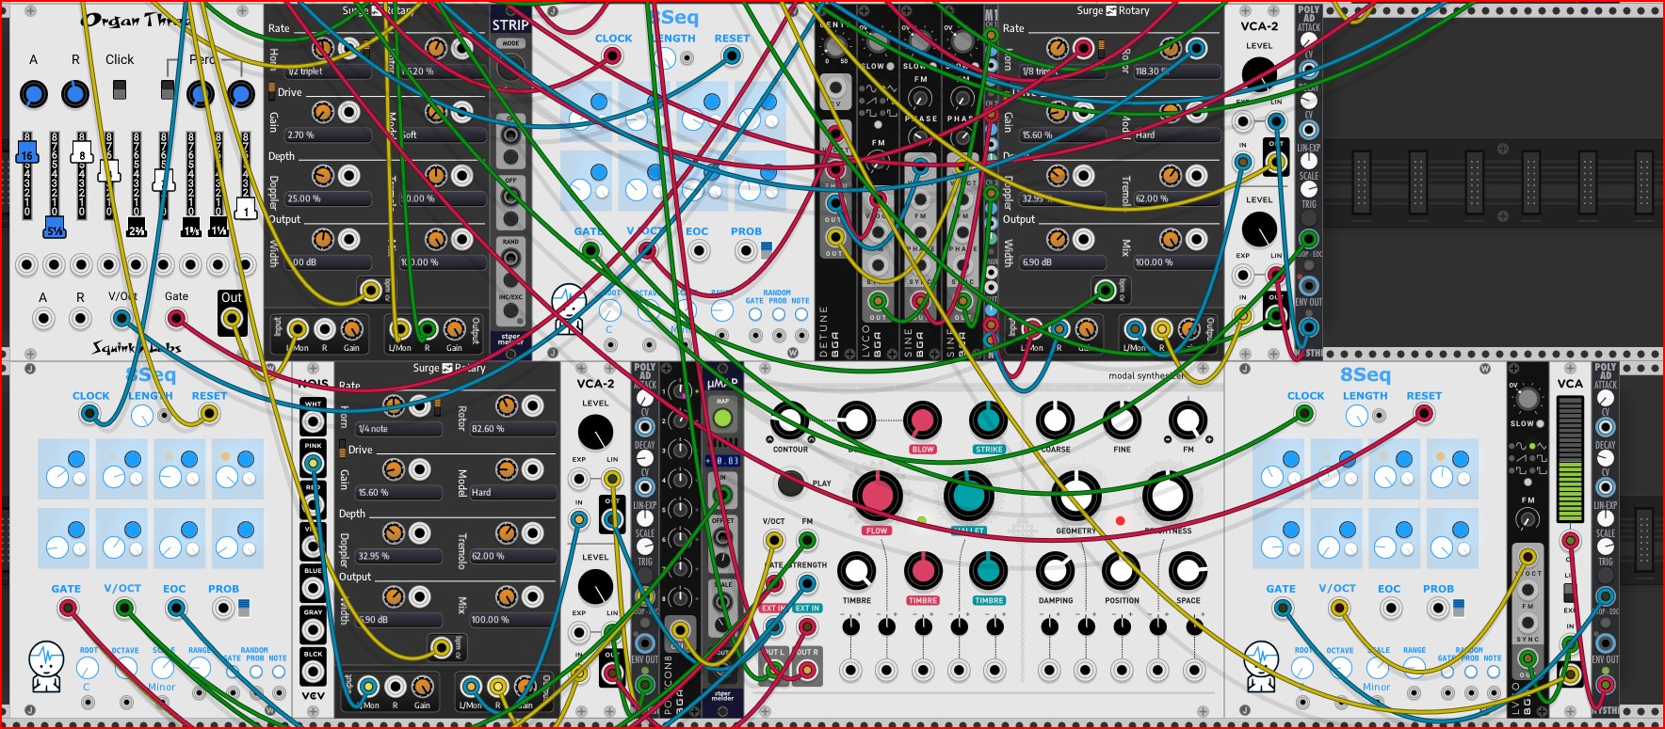Click the '82.60 %' Rotor value field
1665x729 pixels.
pos(512,429)
